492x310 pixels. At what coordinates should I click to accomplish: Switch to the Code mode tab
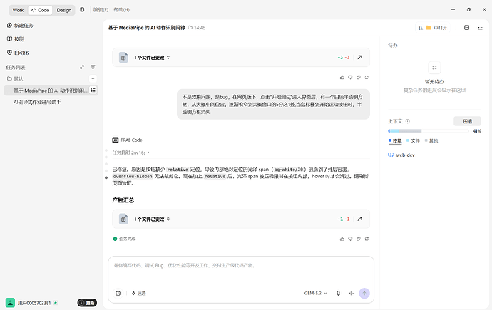tap(40, 10)
